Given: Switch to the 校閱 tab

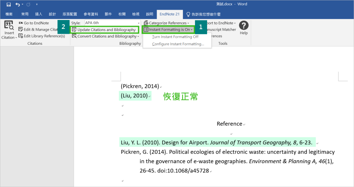Looking at the screenshot, I should pyautogui.click(x=122, y=14).
